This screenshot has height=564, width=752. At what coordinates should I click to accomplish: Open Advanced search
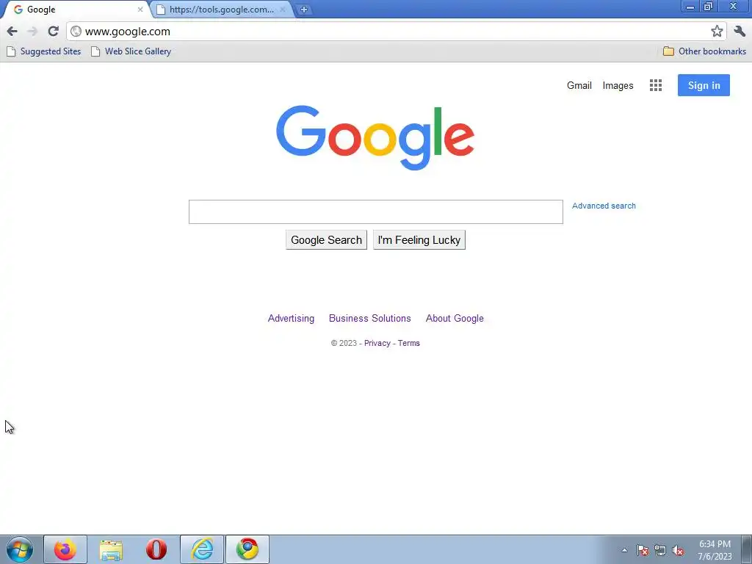click(604, 206)
